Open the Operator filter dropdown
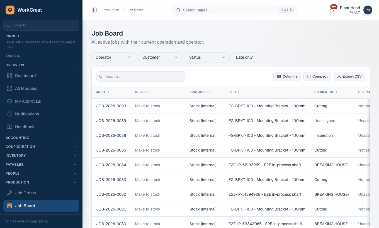The height and width of the screenshot is (228, 379). [114, 57]
